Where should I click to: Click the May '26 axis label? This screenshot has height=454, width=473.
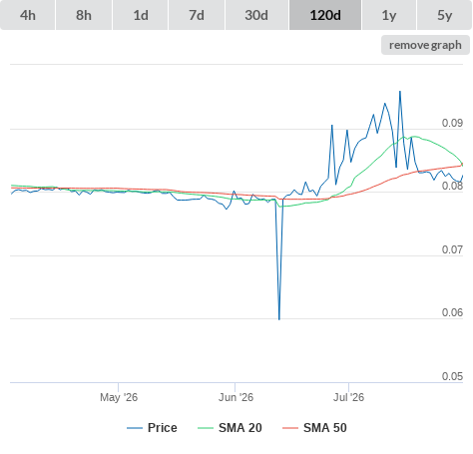click(x=119, y=397)
